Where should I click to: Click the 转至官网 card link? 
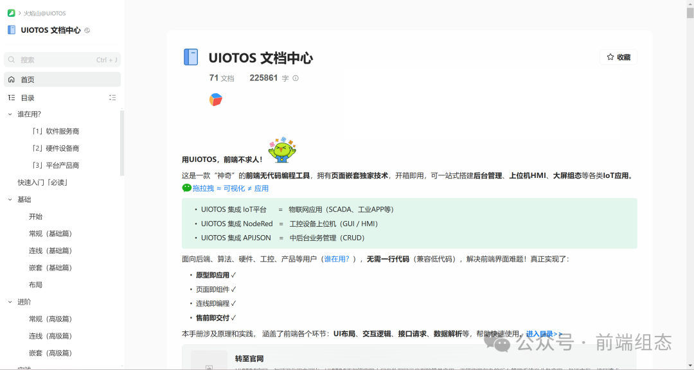(x=247, y=358)
